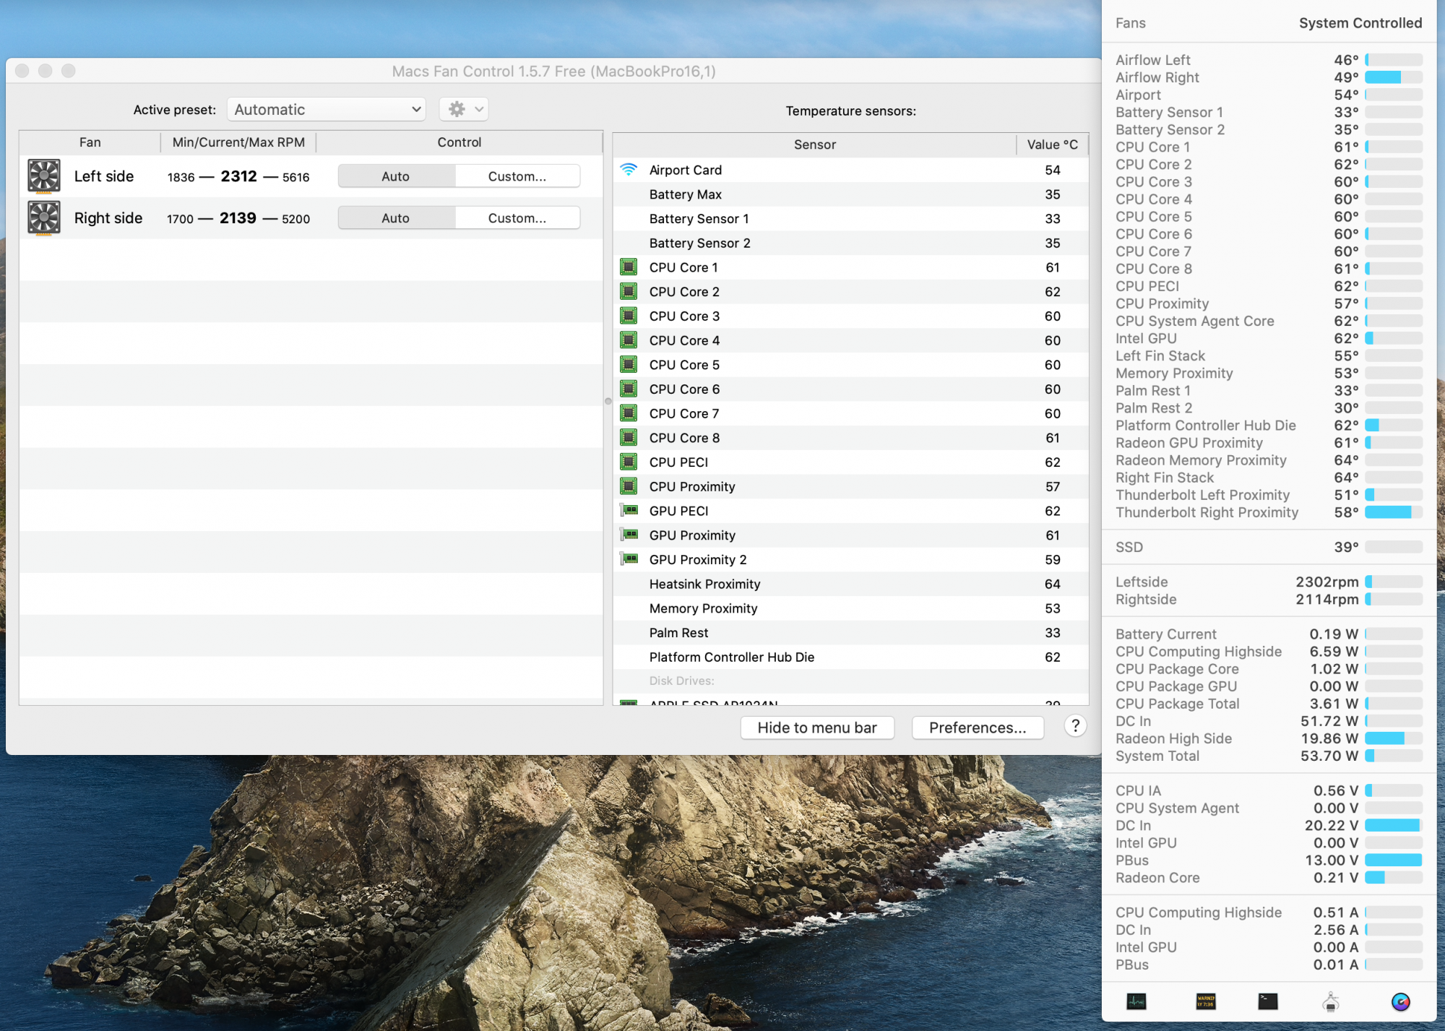1445x1031 pixels.
Task: Open the gear preset options dropdown
Action: [465, 109]
